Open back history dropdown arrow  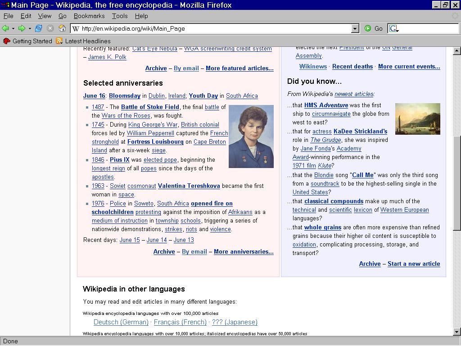[x=13, y=29]
